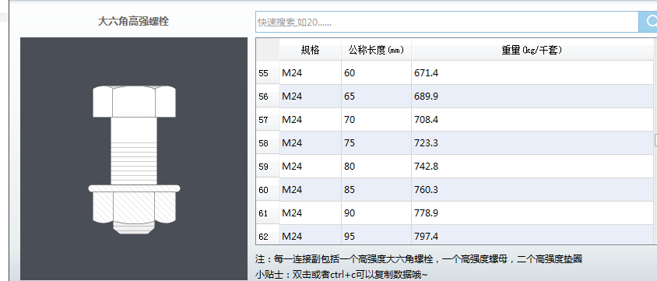Viewport: 657px width, 281px height.
Task: Select row header 57
Action: [x=268, y=120]
